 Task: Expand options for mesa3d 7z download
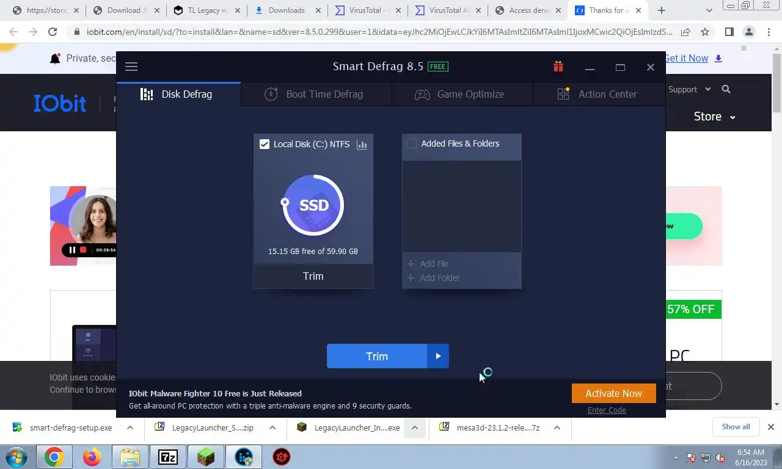(x=557, y=427)
